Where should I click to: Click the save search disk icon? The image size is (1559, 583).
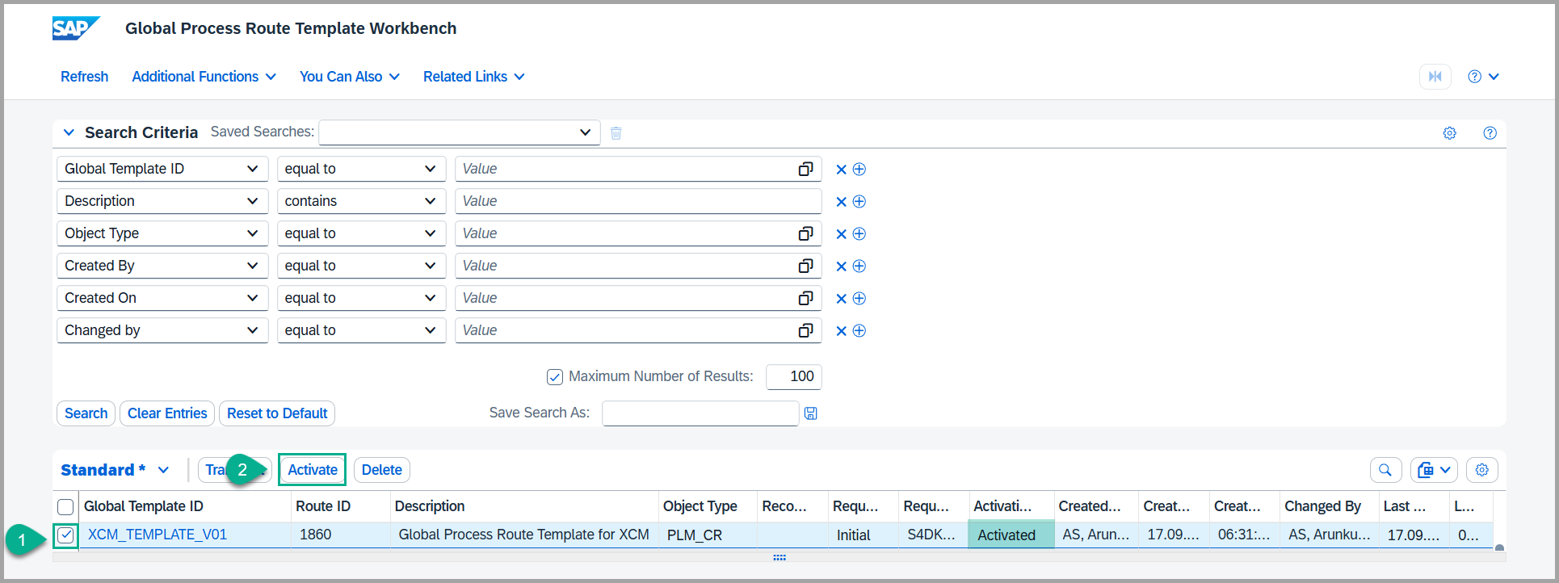point(811,413)
